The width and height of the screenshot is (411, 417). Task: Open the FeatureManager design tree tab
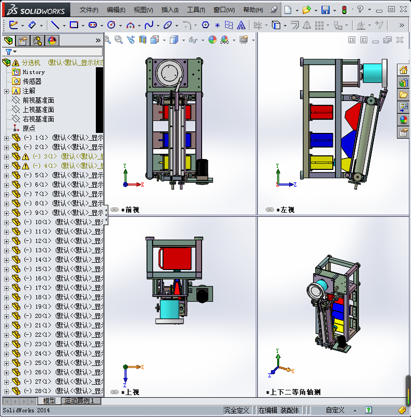(8, 41)
